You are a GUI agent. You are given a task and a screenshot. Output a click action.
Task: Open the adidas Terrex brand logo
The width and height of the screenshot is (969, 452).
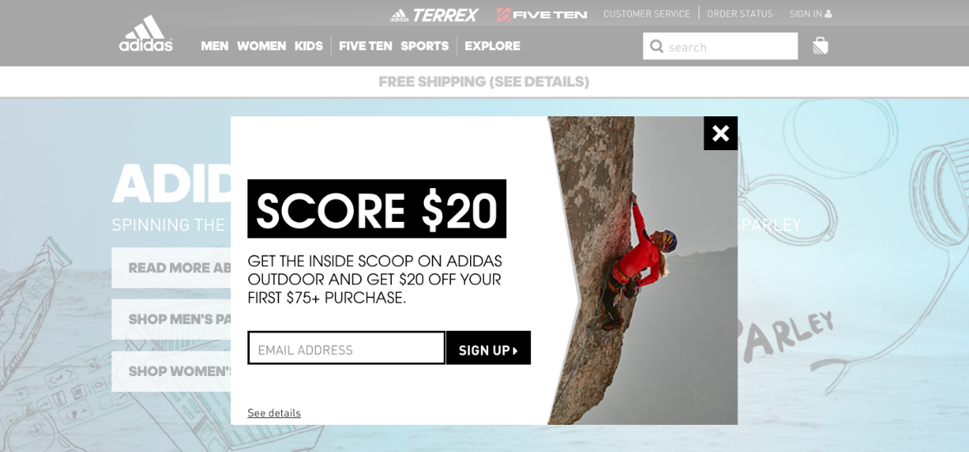click(x=434, y=15)
